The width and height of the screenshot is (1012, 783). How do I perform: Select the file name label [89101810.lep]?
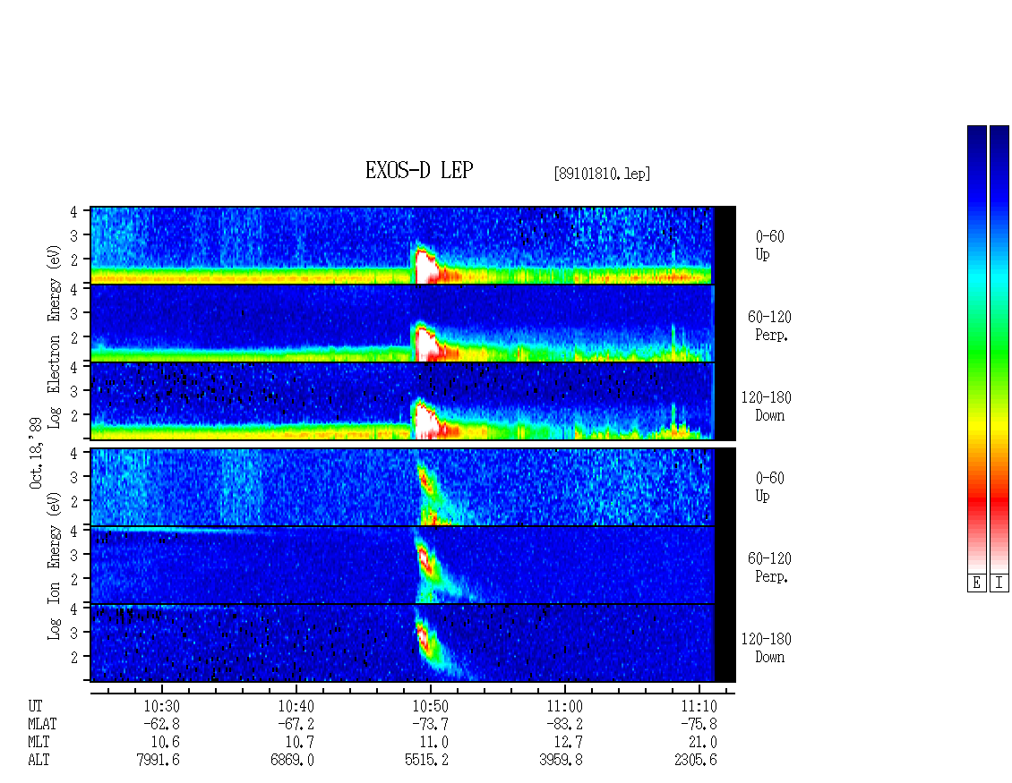click(602, 174)
